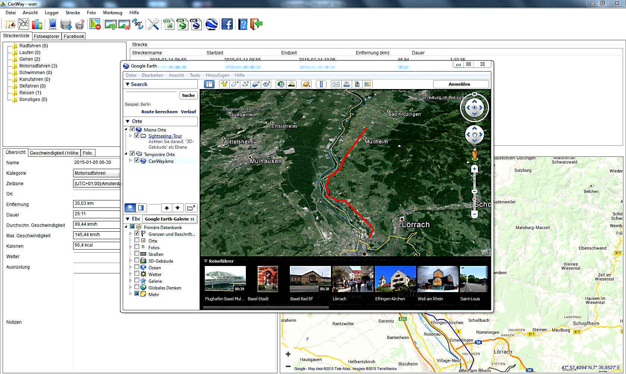Show historical imagery with the clock icon

tap(281, 84)
